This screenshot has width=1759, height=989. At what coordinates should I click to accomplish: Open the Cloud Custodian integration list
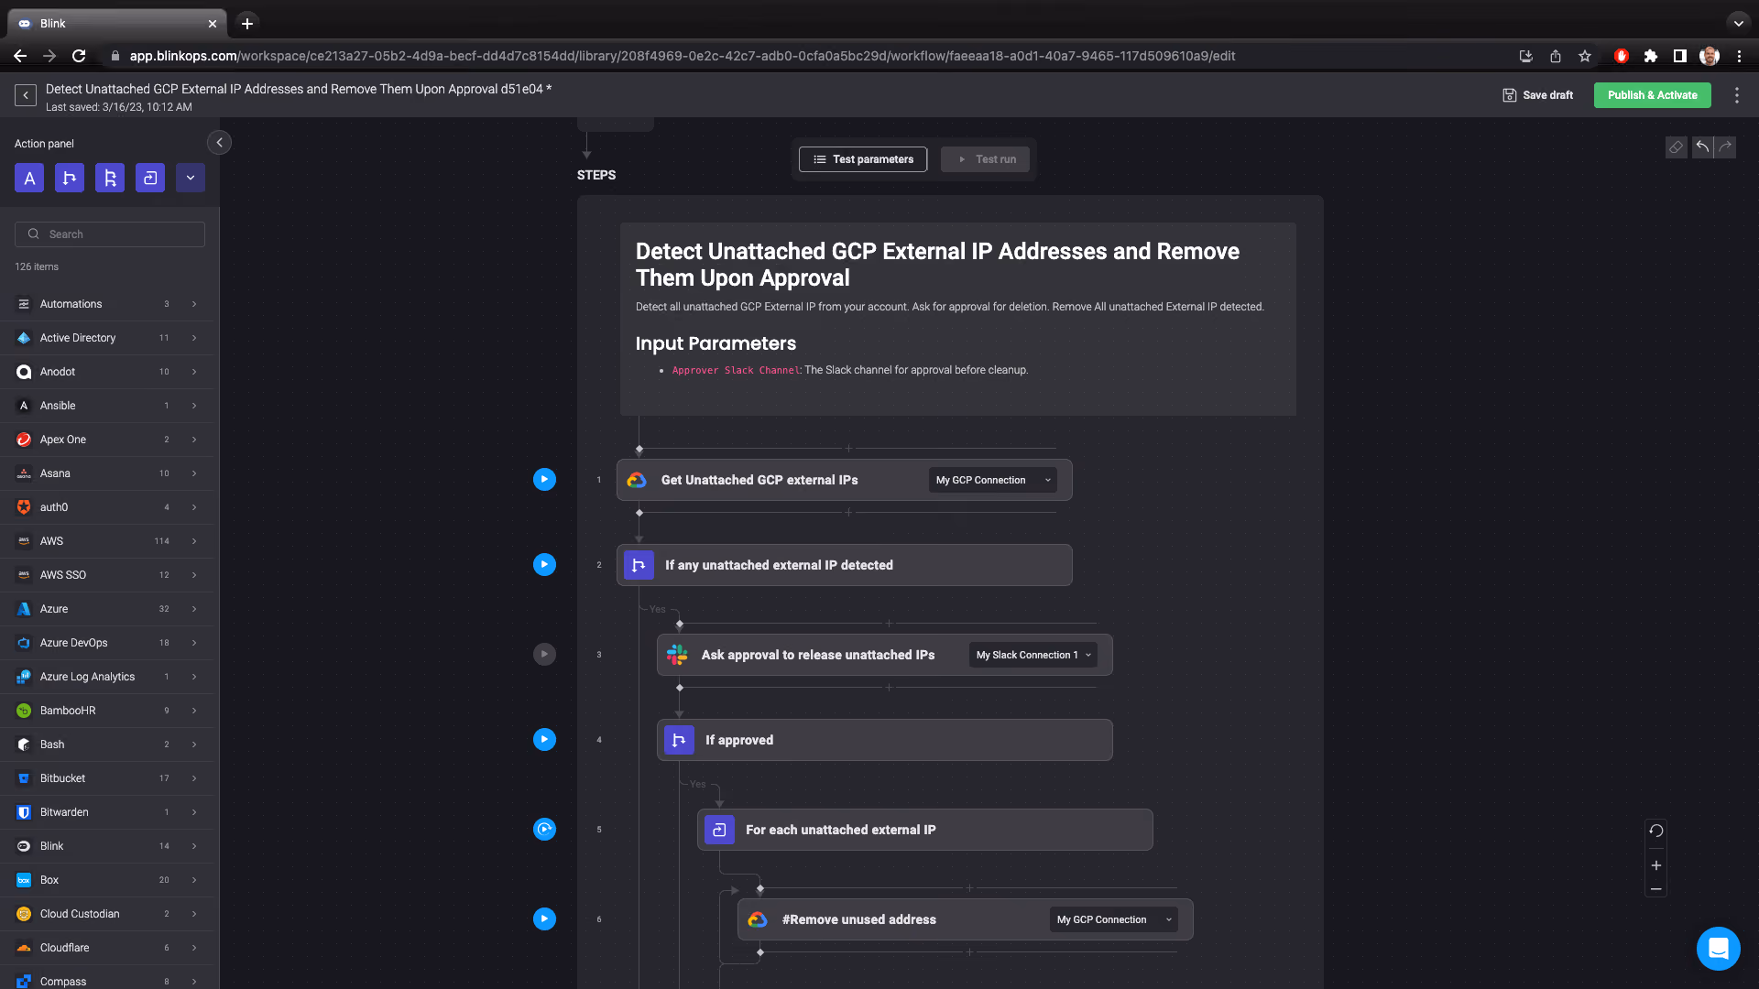[x=106, y=914]
